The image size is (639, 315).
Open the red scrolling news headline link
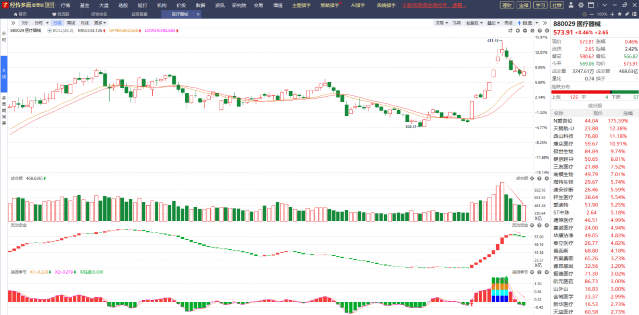[434, 5]
